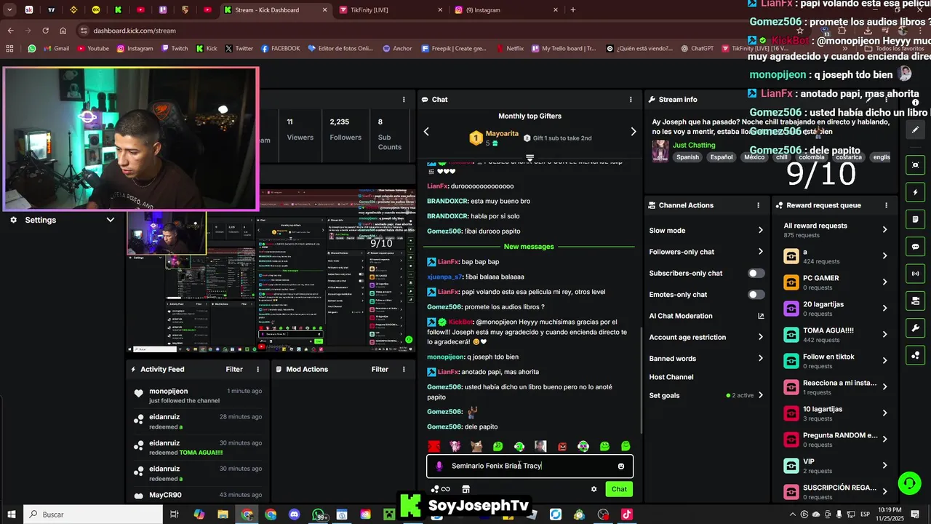Expand the Settings section chevron
Image resolution: width=931 pixels, height=524 pixels.
coord(111,220)
